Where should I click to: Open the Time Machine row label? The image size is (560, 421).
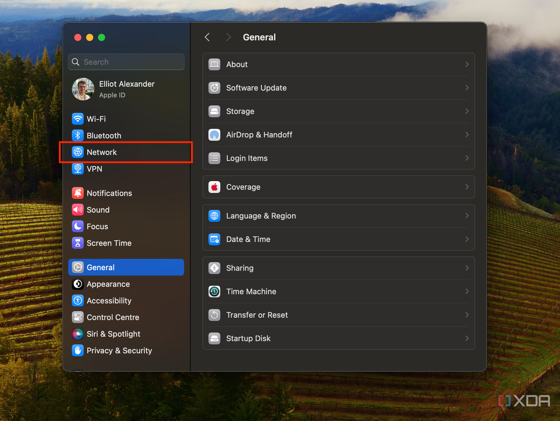(251, 292)
